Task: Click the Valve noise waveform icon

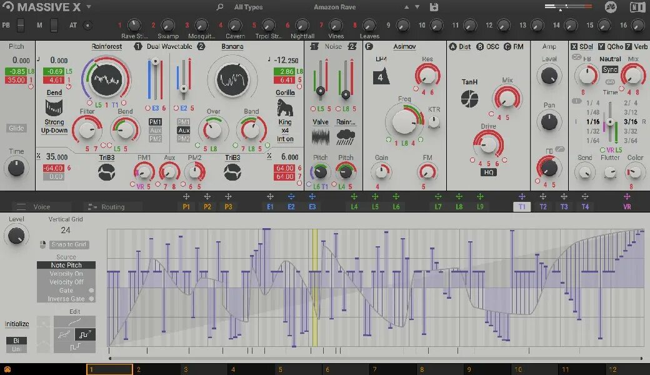Action: [320, 137]
